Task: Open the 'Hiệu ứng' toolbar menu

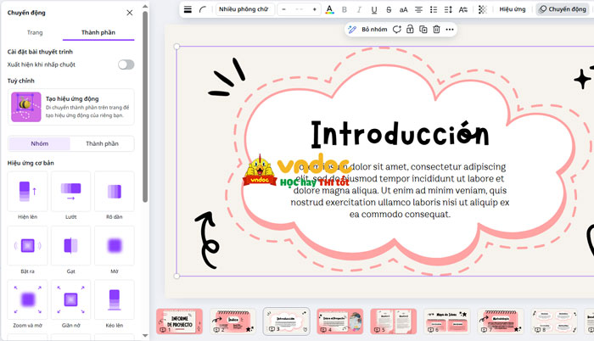Action: (512, 9)
